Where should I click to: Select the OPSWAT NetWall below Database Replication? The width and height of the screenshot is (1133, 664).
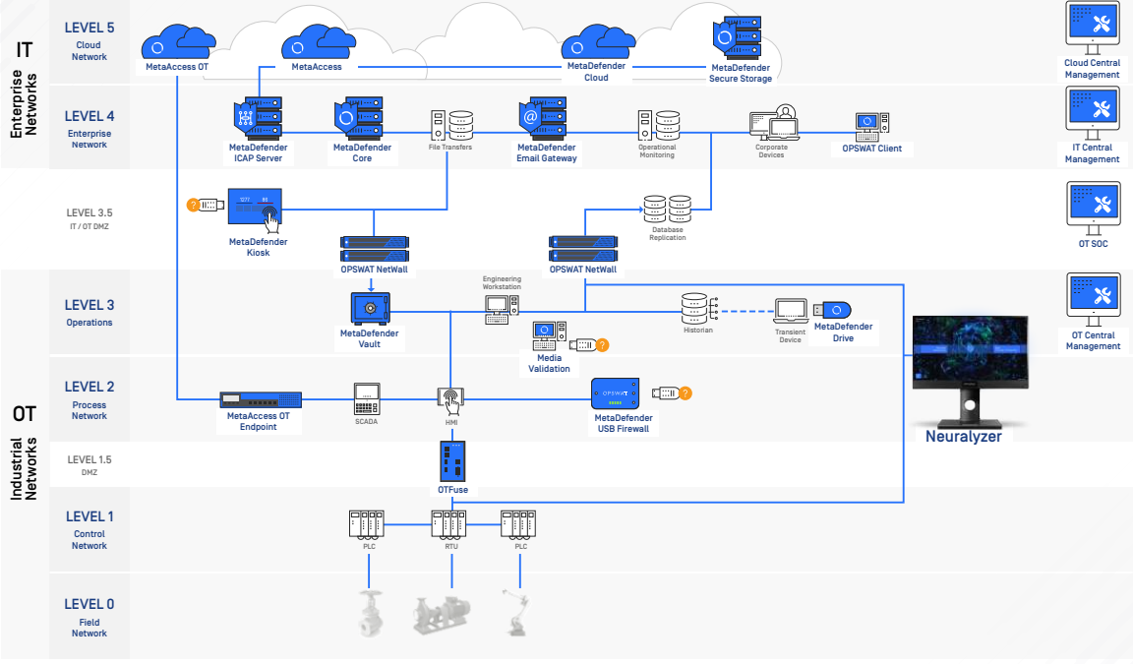tap(582, 249)
